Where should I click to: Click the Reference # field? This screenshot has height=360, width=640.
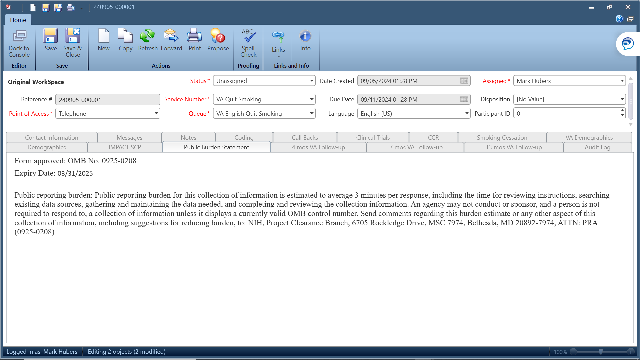pyautogui.click(x=108, y=100)
